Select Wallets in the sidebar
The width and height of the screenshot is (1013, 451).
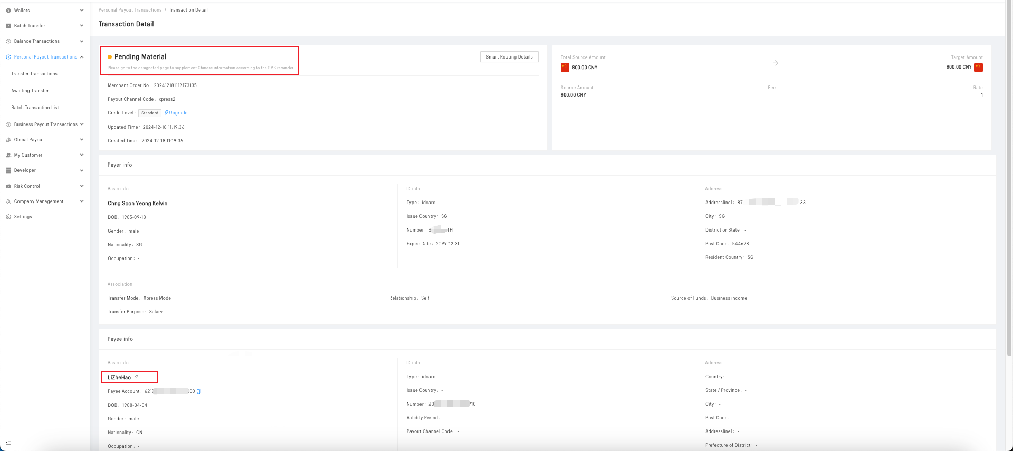pyautogui.click(x=22, y=11)
